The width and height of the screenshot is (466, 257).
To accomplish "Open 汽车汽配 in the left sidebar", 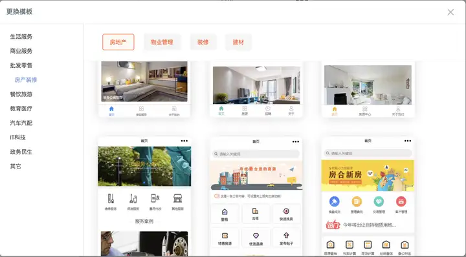I will [21, 123].
